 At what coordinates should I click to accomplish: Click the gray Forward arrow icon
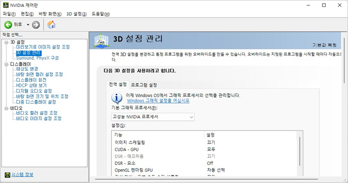tap(36, 25)
